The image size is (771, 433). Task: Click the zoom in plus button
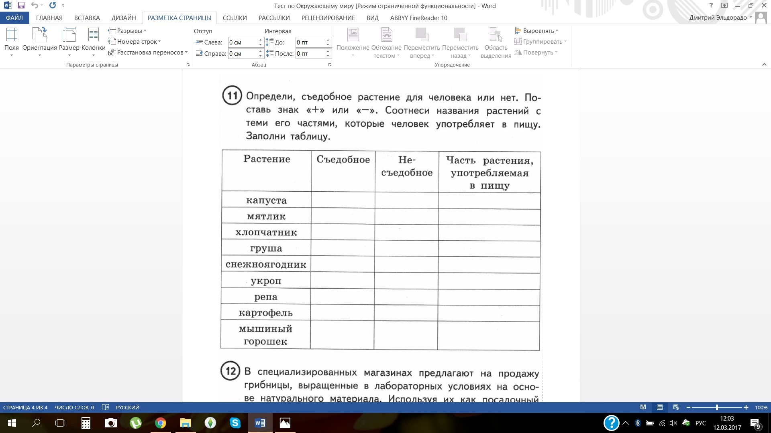746,407
